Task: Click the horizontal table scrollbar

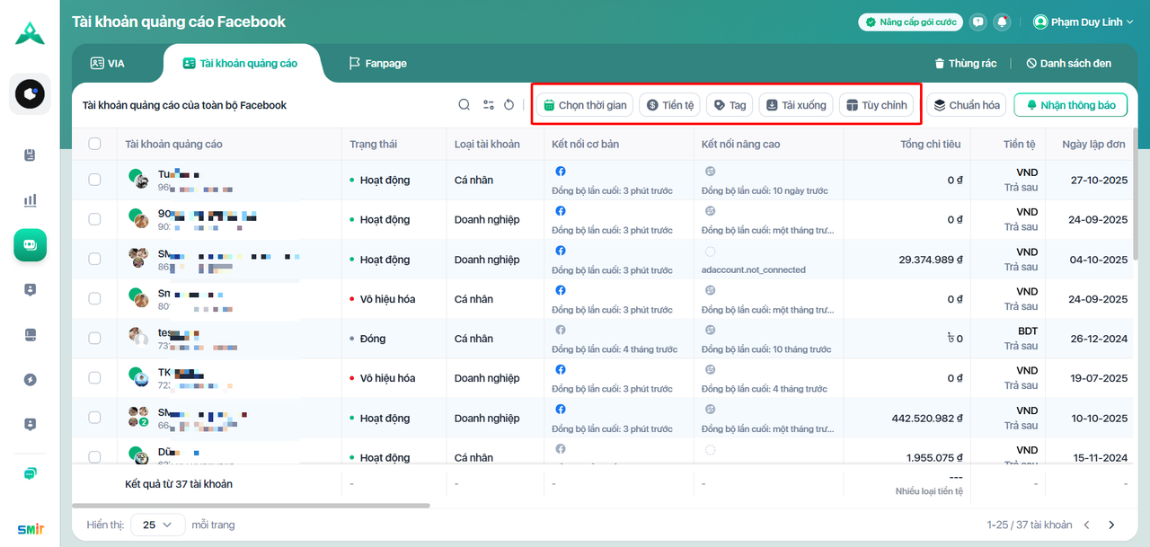Action: (251, 506)
